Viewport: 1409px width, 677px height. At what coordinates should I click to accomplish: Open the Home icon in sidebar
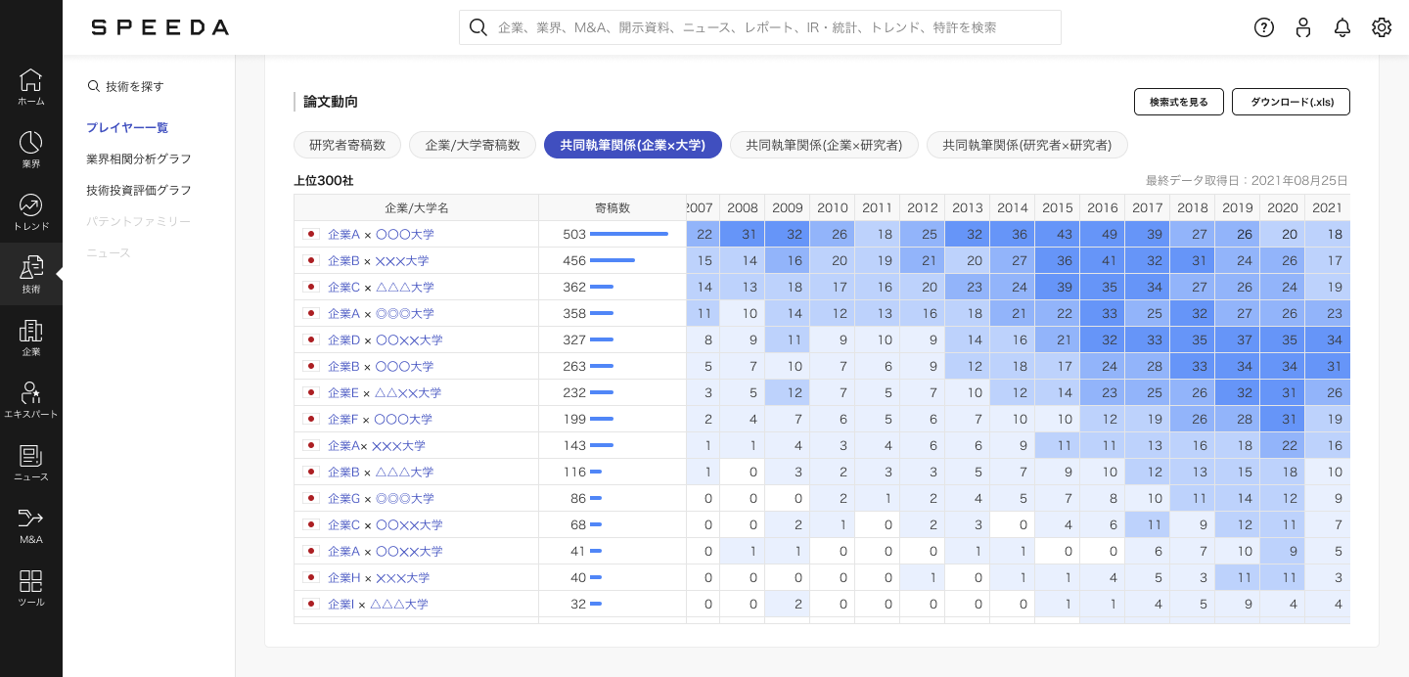pos(31,86)
